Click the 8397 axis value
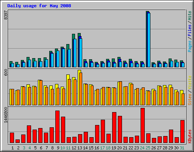Viewport: 194px width, 152px height. point(6,15)
